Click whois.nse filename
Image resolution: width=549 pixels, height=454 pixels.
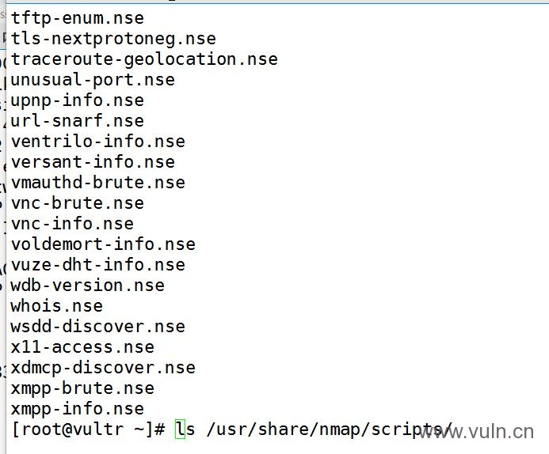(x=57, y=306)
